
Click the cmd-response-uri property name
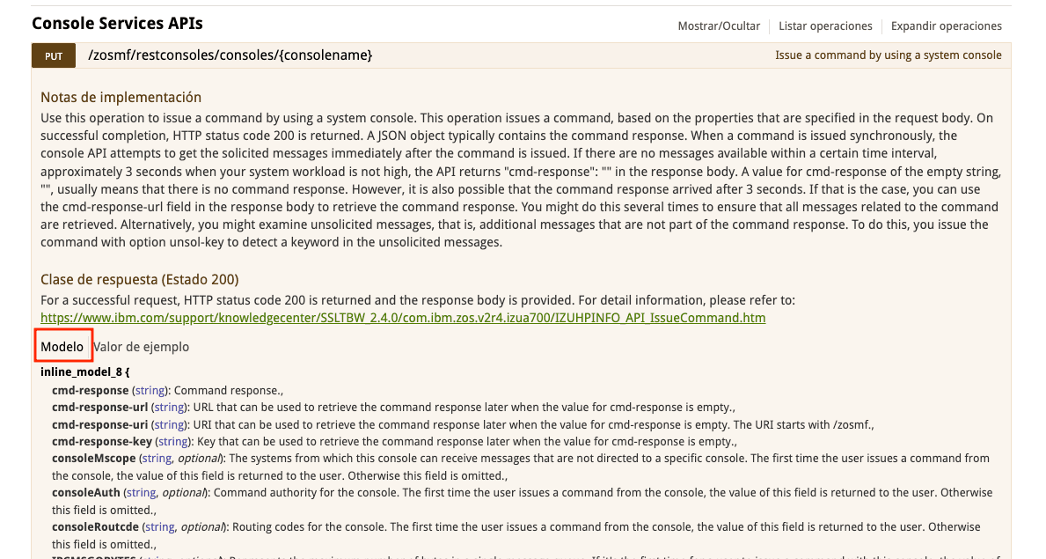tap(99, 424)
